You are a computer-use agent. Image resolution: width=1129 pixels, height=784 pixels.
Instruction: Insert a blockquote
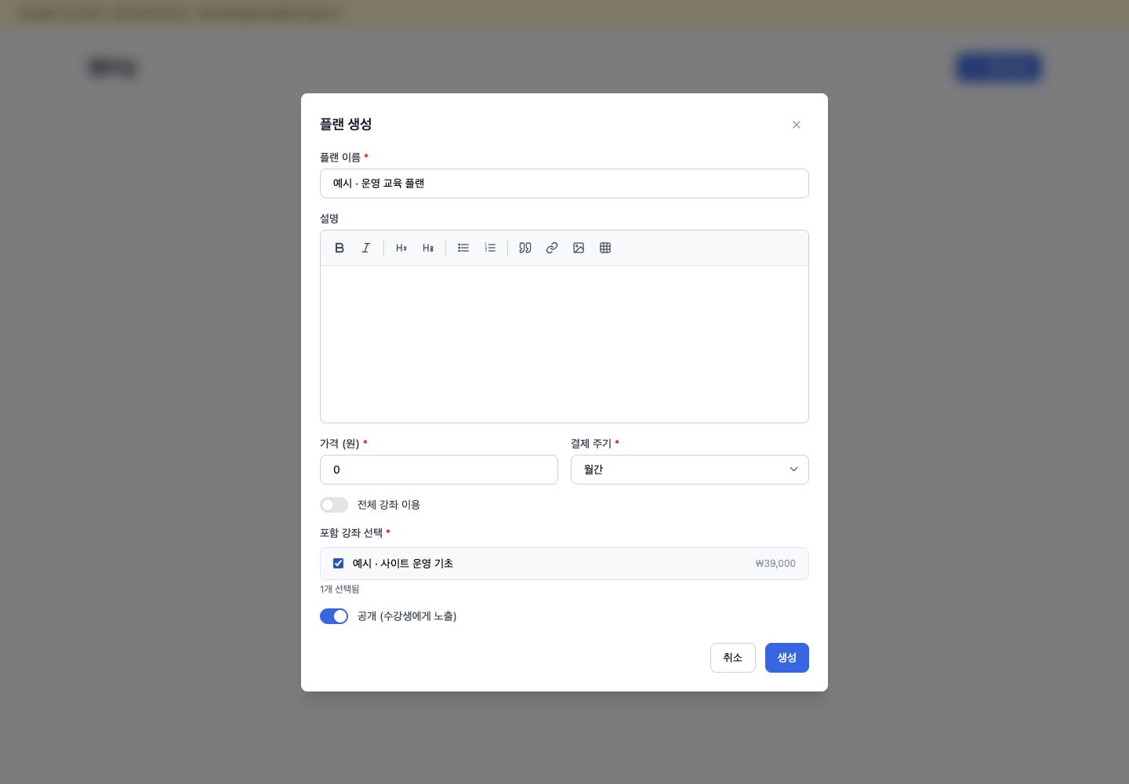525,248
